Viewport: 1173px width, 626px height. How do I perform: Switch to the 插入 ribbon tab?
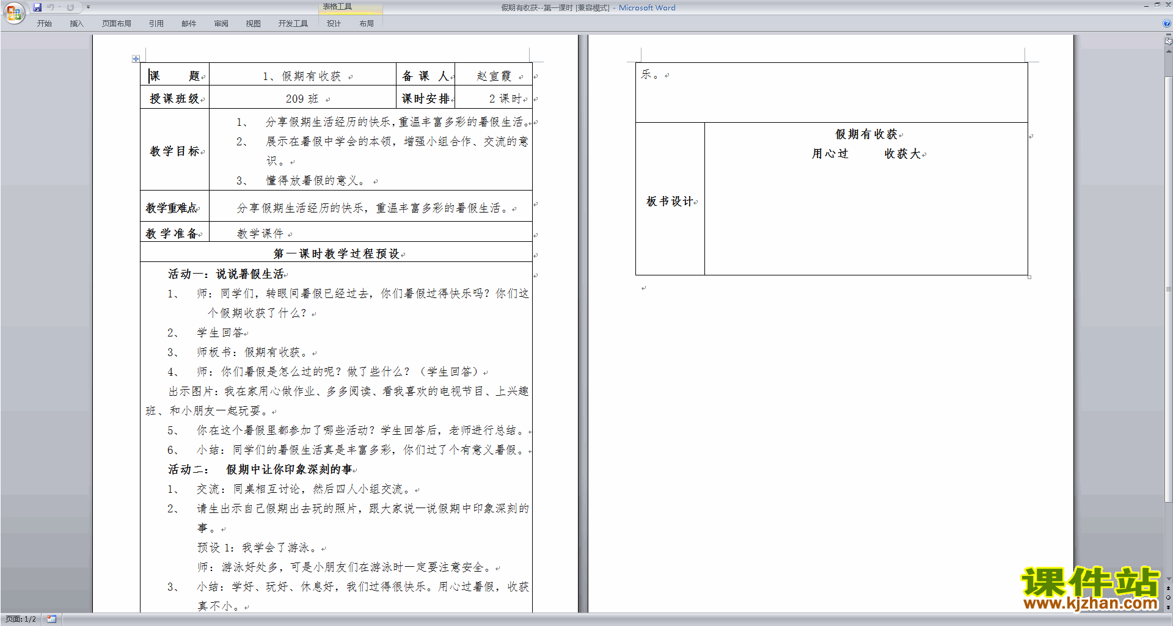point(76,24)
